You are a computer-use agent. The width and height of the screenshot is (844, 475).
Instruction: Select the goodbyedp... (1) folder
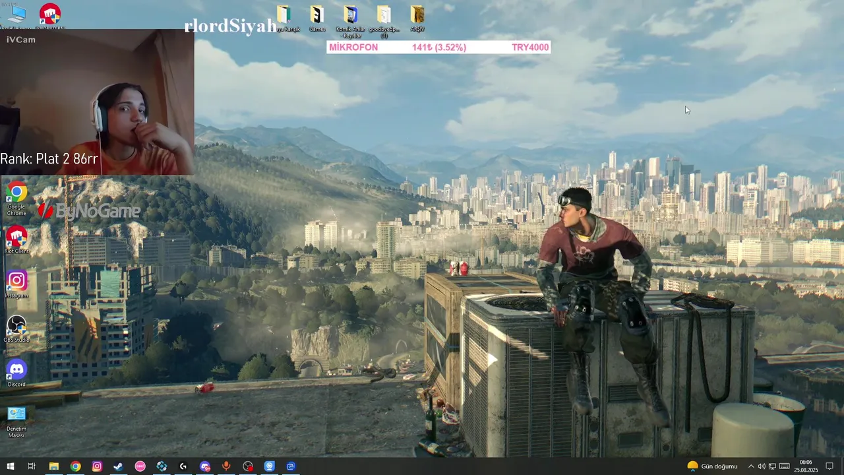pyautogui.click(x=384, y=21)
